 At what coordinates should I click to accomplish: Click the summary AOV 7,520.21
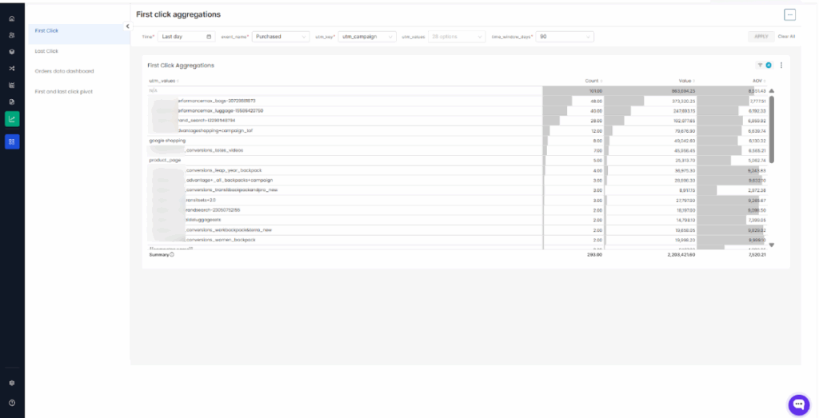point(757,255)
